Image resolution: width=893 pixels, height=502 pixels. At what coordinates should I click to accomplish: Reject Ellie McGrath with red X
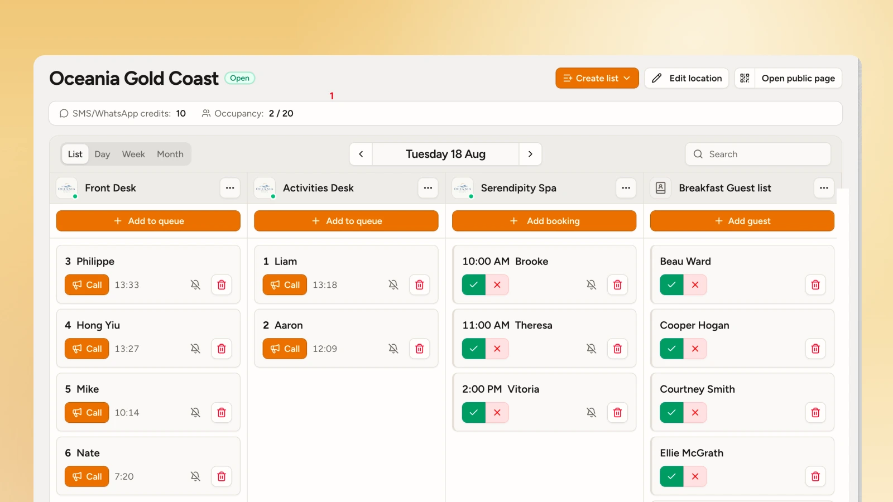coord(695,476)
